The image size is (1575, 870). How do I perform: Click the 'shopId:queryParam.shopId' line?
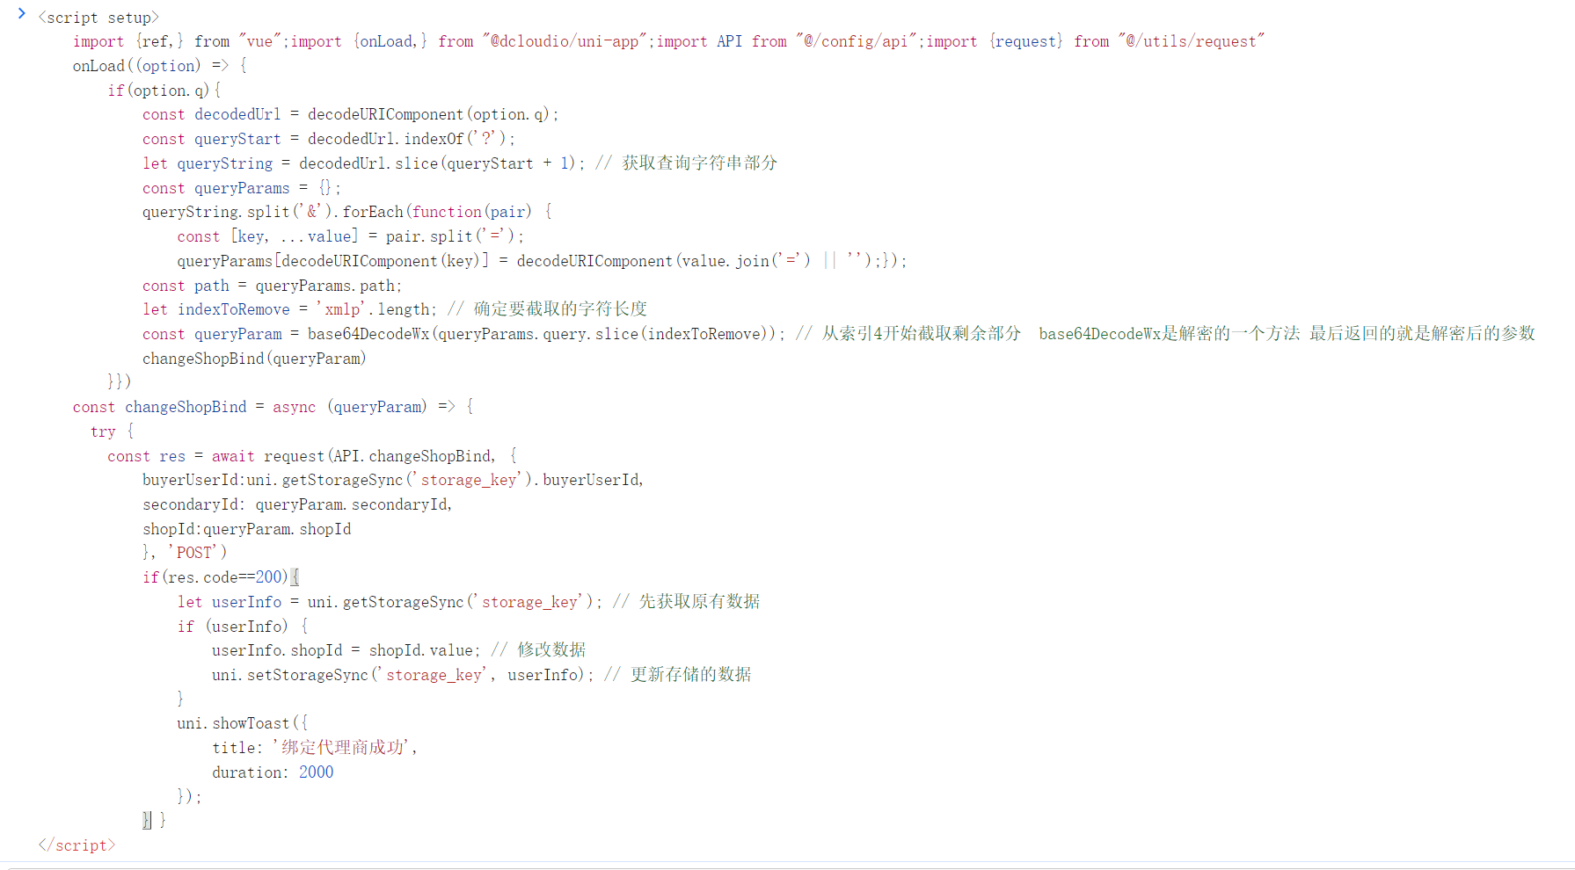point(247,529)
